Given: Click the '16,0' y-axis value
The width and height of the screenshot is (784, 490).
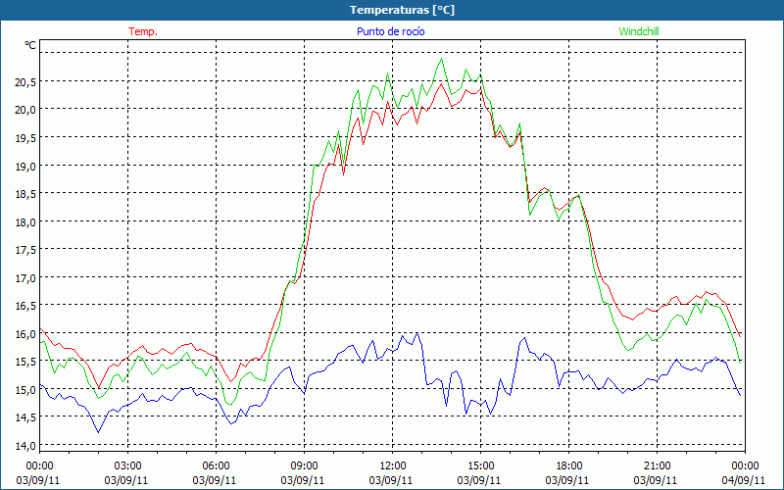Looking at the screenshot, I should click(25, 334).
